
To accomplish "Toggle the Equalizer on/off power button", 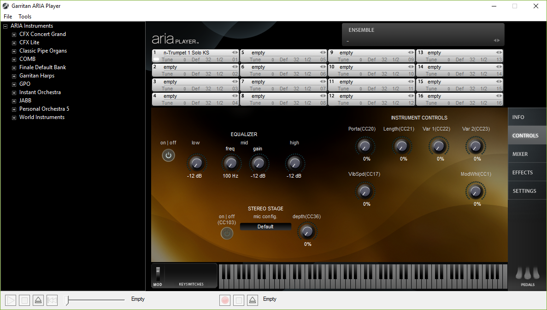I will tap(168, 155).
